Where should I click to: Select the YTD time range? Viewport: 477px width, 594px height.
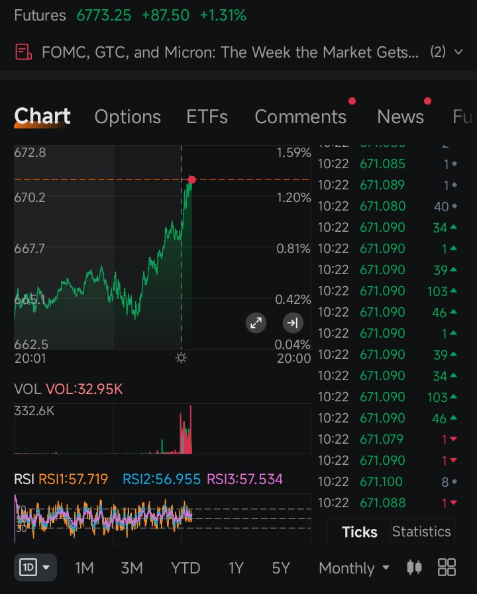tap(185, 568)
